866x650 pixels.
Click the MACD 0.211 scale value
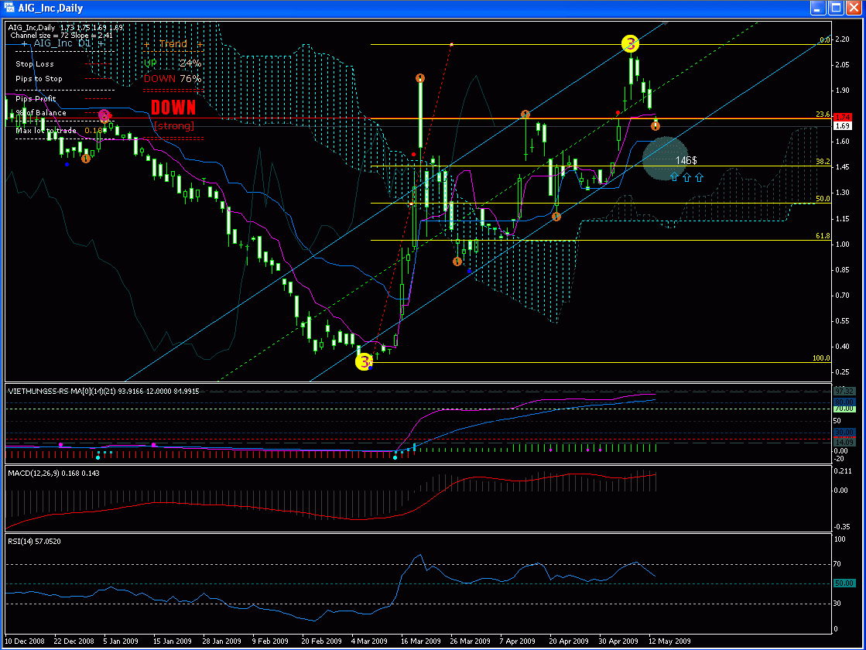844,471
